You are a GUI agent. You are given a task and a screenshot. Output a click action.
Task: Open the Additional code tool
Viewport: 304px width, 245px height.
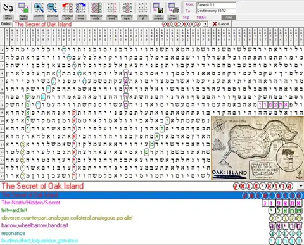96,8
